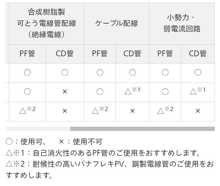220x186 pixels.
Task: Select PF管 sub-header under 小勢力・弱電流回路
Action: click(165, 54)
